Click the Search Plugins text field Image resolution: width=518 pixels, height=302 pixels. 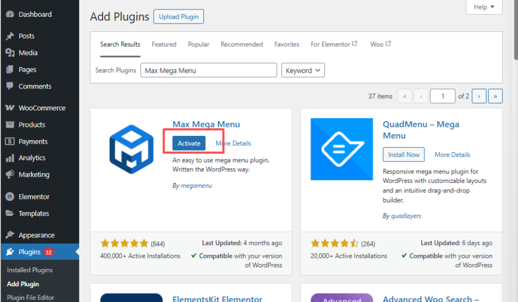(x=209, y=70)
